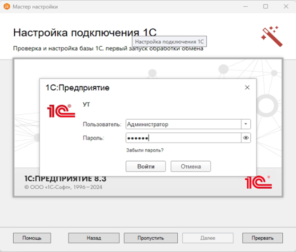Click the ООО «1С-Софт», 1996–2024 copyright text
The height and width of the screenshot is (252, 296).
(64, 187)
